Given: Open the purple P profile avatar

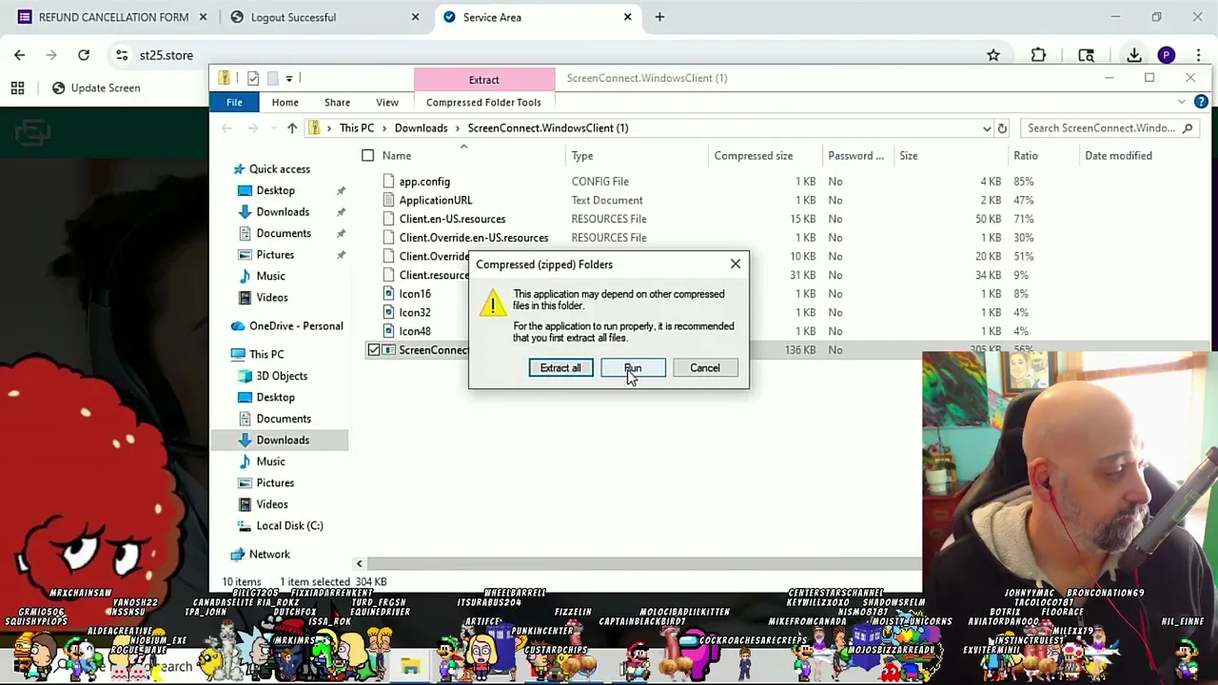Looking at the screenshot, I should (x=1167, y=55).
